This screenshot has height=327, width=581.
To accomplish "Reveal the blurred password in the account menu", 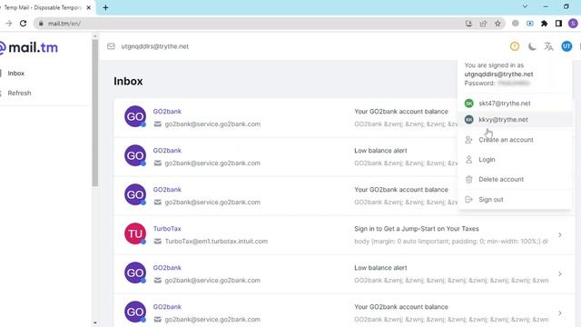I will [513, 83].
